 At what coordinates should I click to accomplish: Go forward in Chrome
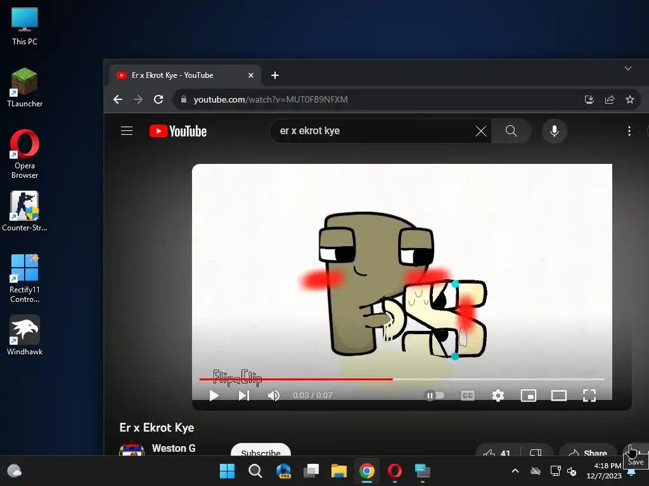click(x=138, y=99)
